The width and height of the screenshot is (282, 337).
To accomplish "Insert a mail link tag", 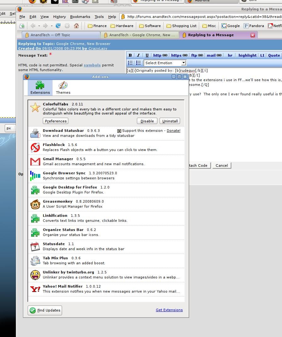I will pyautogui.click(x=214, y=55).
